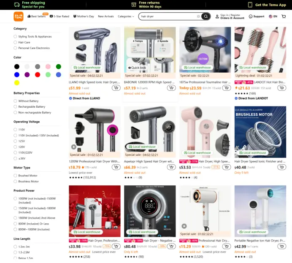The width and height of the screenshot is (292, 263).
Task: Select Styling Tools & Appliances category
Action: point(33,36)
